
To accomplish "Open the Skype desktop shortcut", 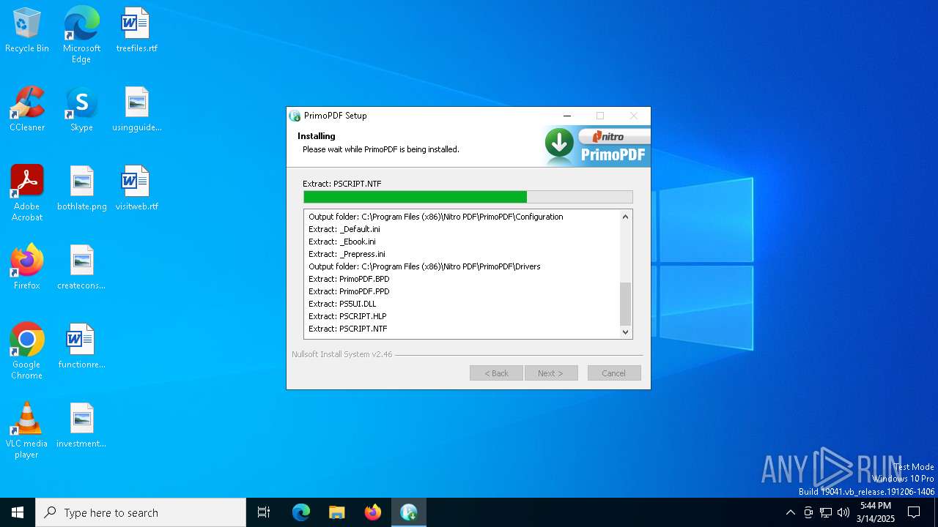I will click(81, 109).
